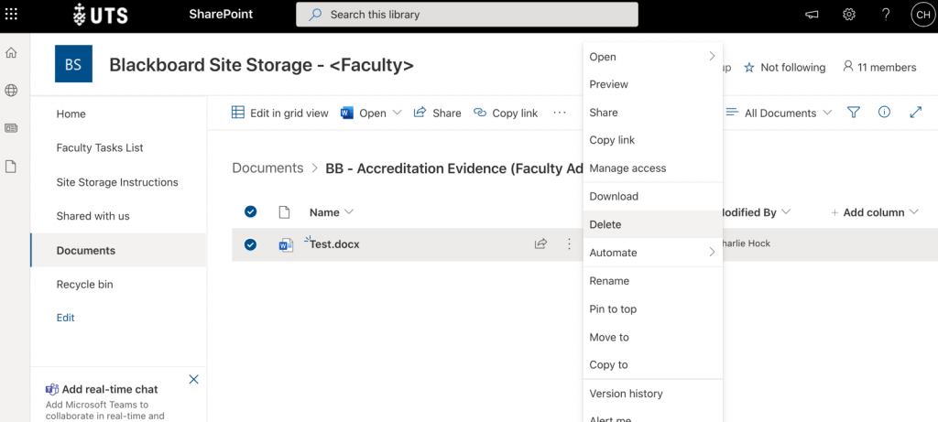Click the Edit navigation link
Screen dimensions: 938x422
(x=66, y=318)
